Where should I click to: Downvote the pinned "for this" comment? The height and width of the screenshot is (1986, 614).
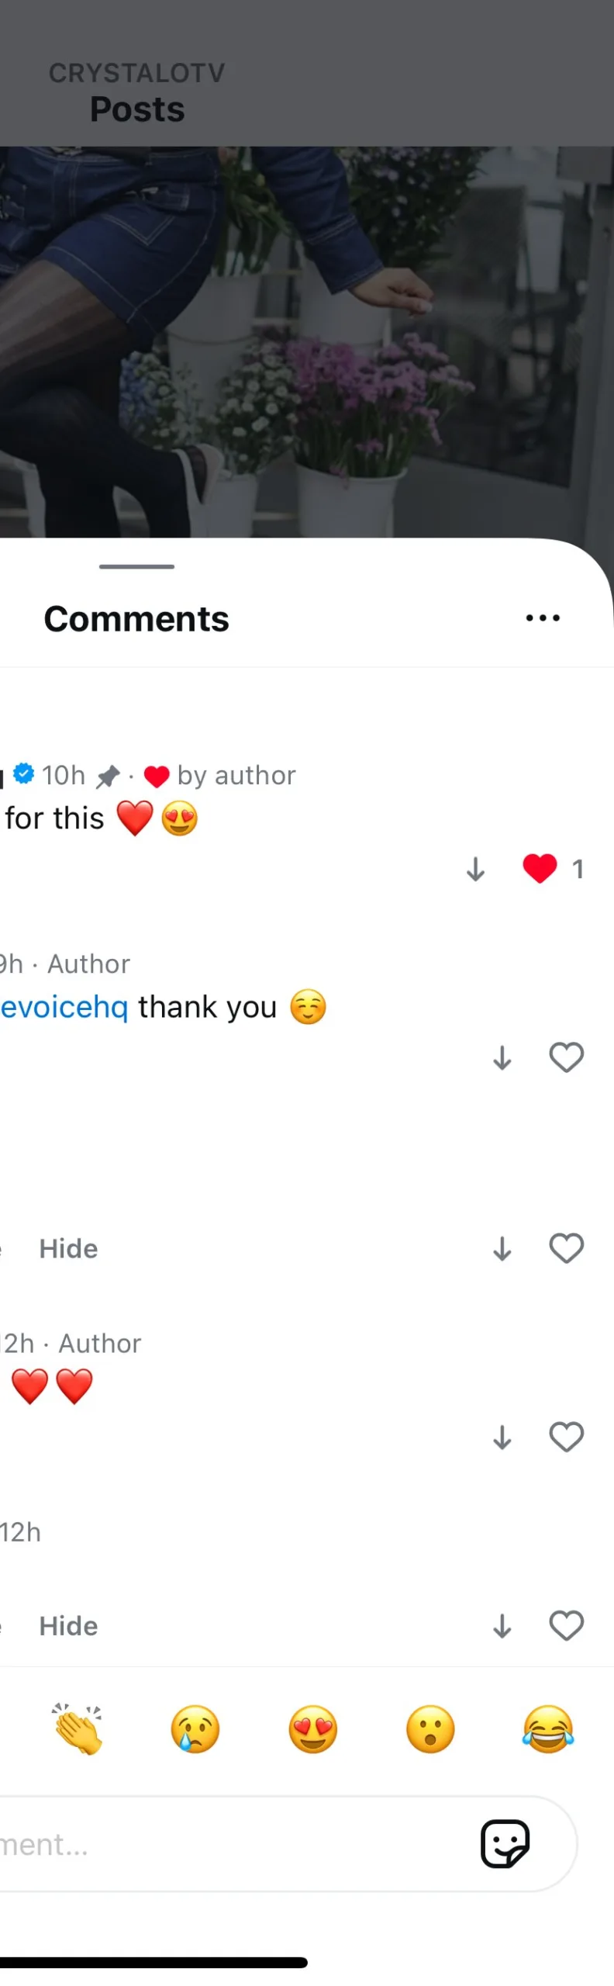click(x=476, y=869)
